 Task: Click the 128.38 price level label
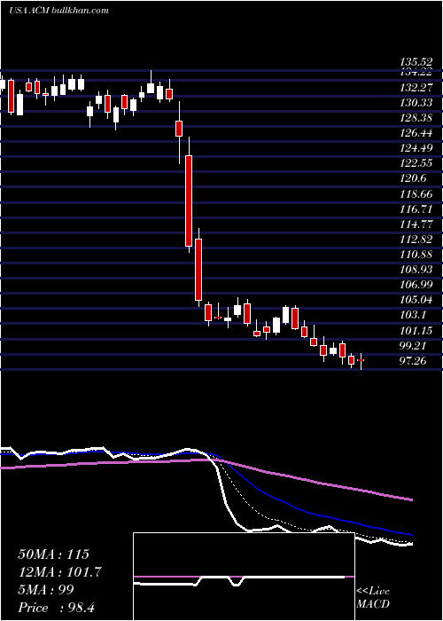(416, 118)
